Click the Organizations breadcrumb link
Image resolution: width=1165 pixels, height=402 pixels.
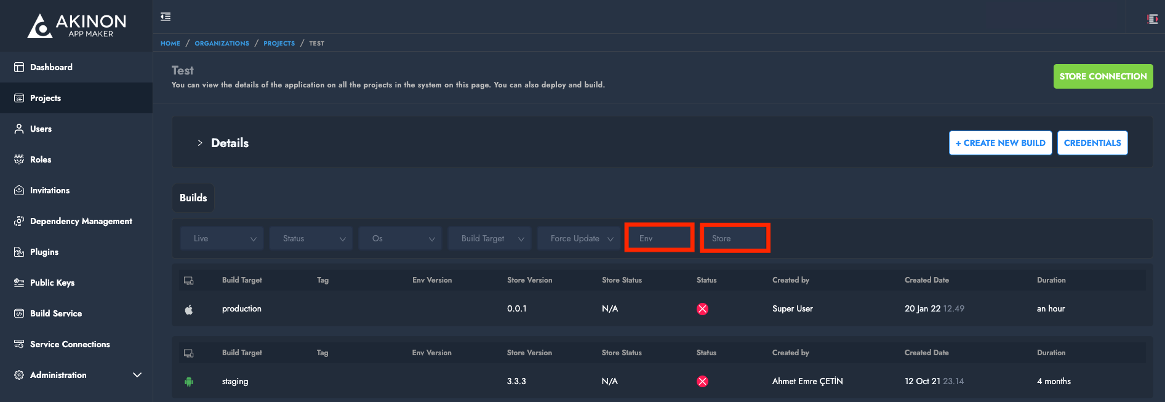point(222,43)
